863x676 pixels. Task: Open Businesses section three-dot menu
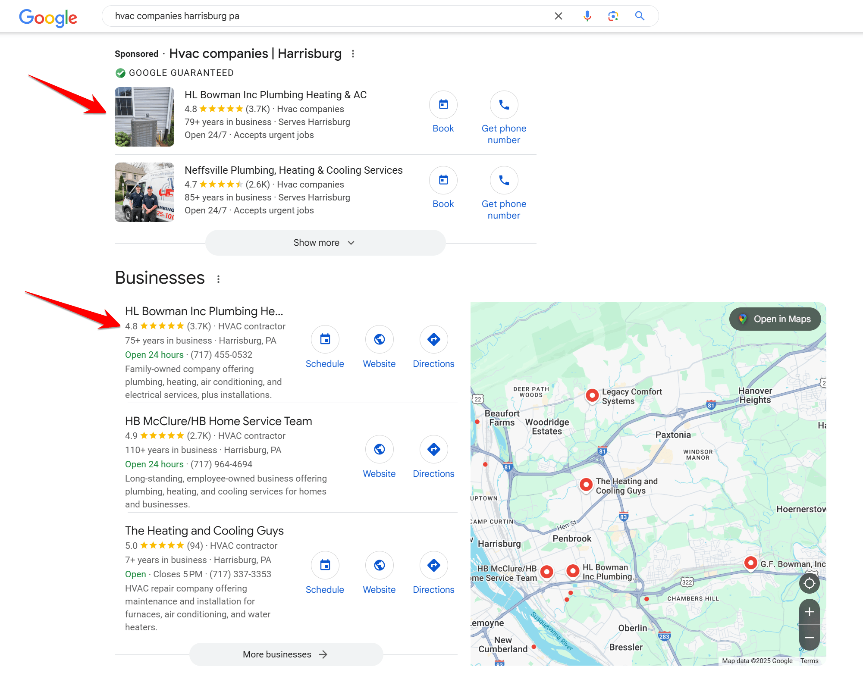pyautogui.click(x=219, y=279)
